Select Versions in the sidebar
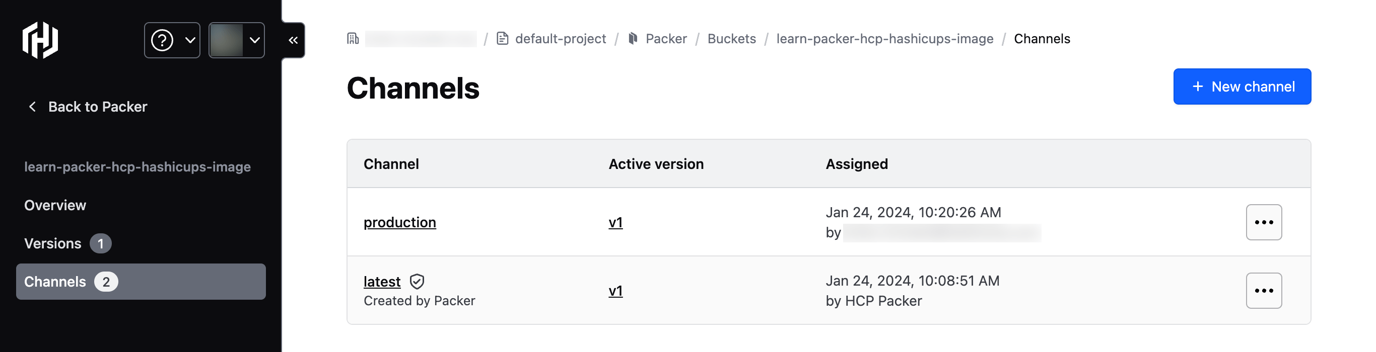1376x352 pixels. click(53, 243)
